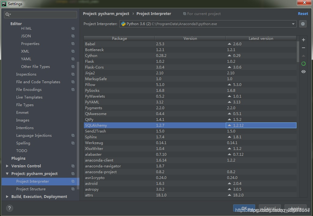The image size is (313, 216).
Task: Click project-level icon next to HTML
Action: coord(73,28)
